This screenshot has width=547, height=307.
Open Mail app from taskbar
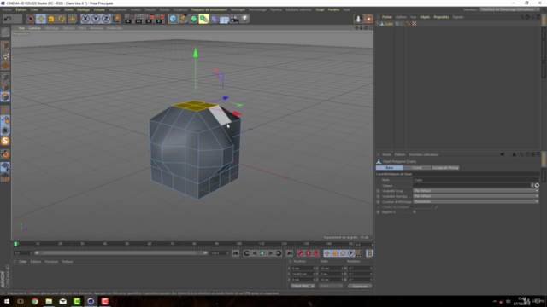click(62, 301)
